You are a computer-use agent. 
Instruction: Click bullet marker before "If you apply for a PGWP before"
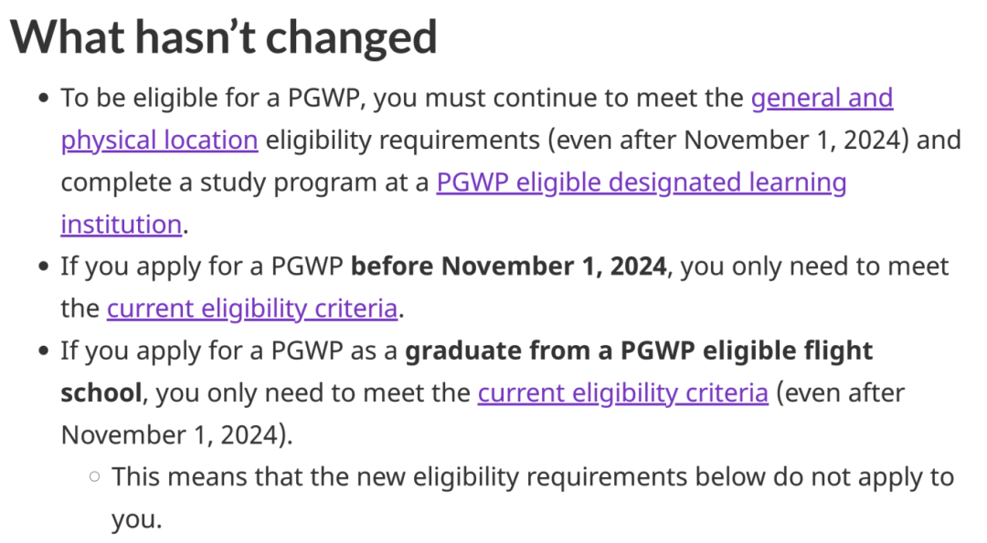[44, 266]
